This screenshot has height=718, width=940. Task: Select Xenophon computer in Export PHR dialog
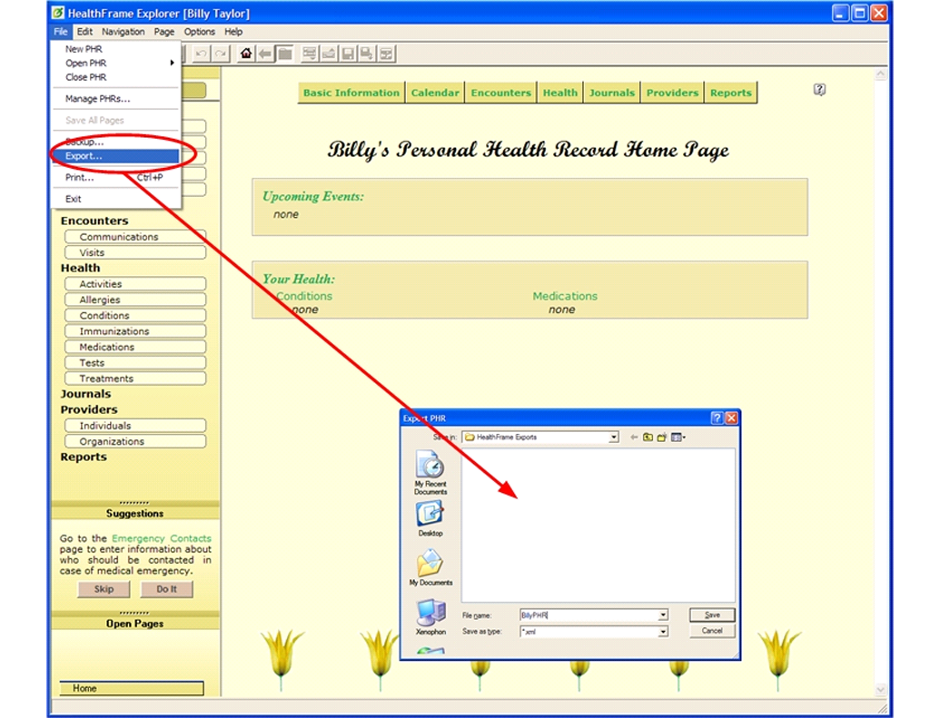click(x=430, y=617)
